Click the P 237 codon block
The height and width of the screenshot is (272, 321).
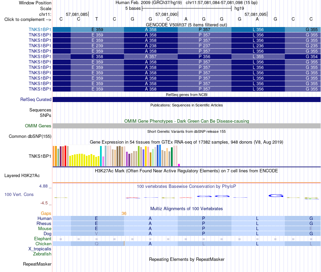[x=204, y=46]
